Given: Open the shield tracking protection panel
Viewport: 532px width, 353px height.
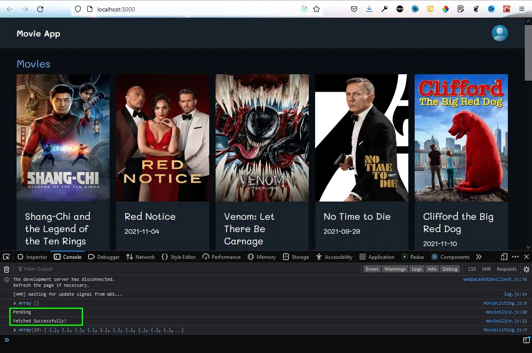Looking at the screenshot, I should point(78,9).
